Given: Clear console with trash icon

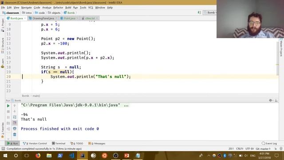Looking at the screenshot, I should tap(15, 134).
